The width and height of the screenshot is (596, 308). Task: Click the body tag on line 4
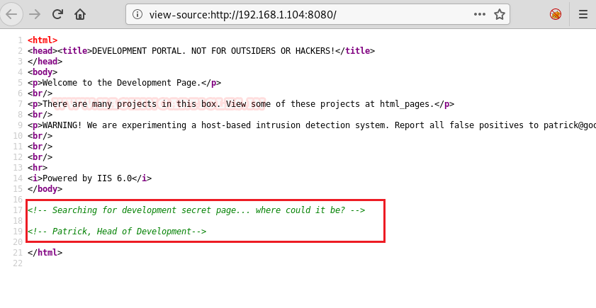pyautogui.click(x=43, y=72)
